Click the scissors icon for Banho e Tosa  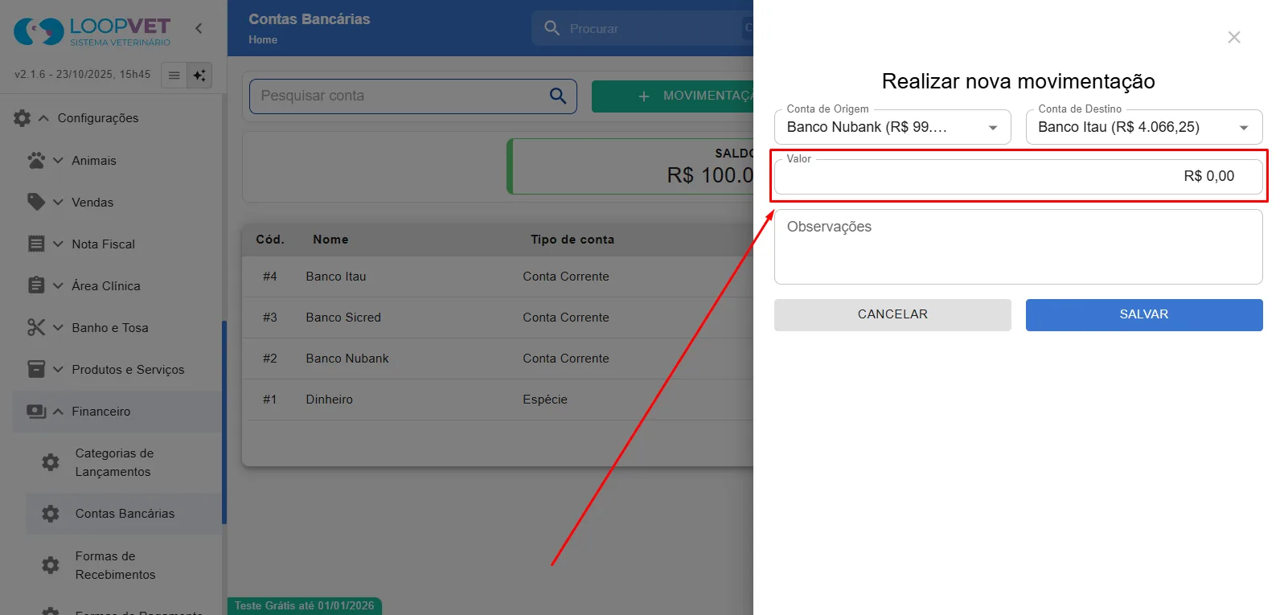click(x=36, y=327)
